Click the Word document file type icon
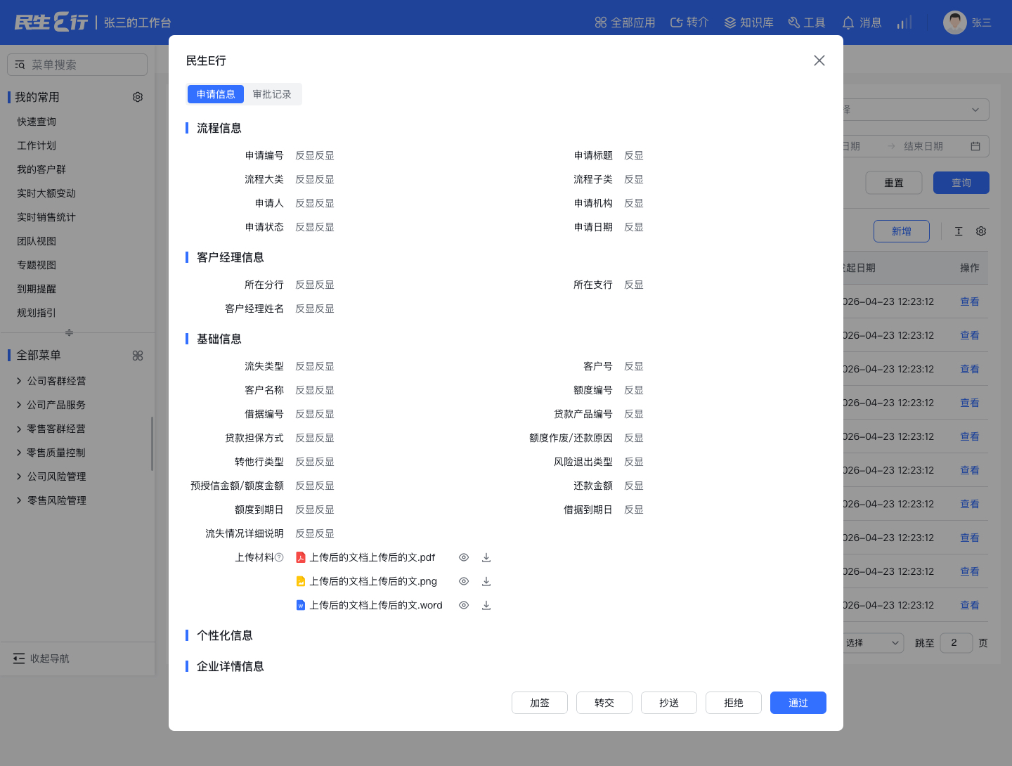 301,605
